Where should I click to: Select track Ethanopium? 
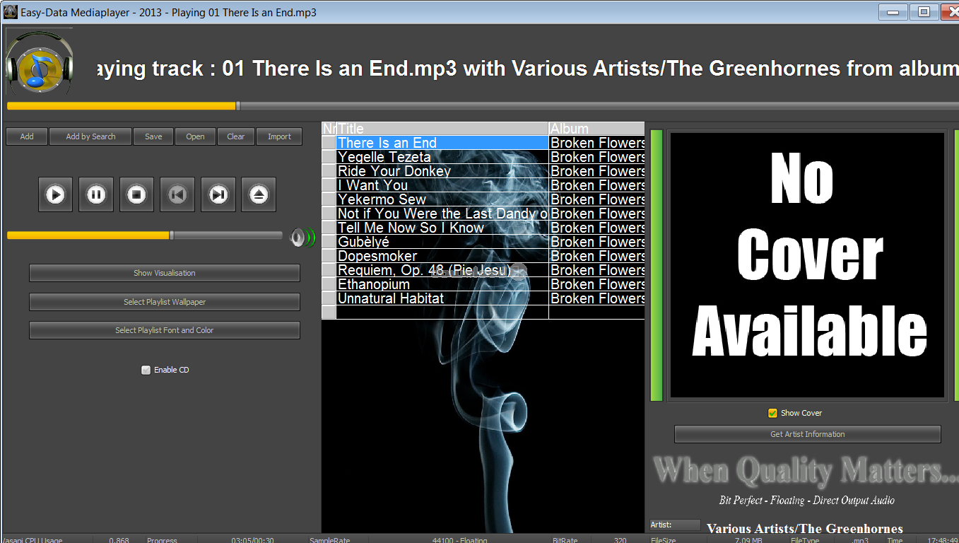tap(442, 284)
